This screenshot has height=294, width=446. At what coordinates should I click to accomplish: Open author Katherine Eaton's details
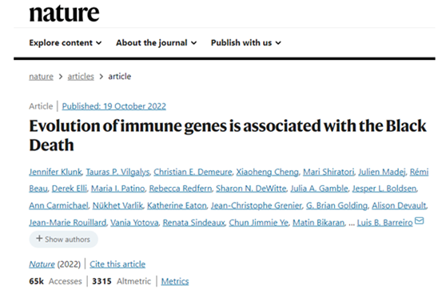click(177, 205)
